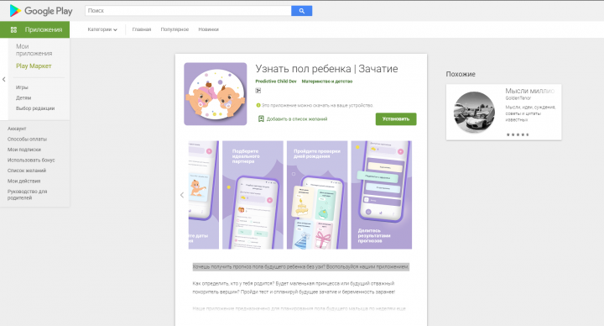Open the birthday checks screenshot thumbnail

[317, 195]
